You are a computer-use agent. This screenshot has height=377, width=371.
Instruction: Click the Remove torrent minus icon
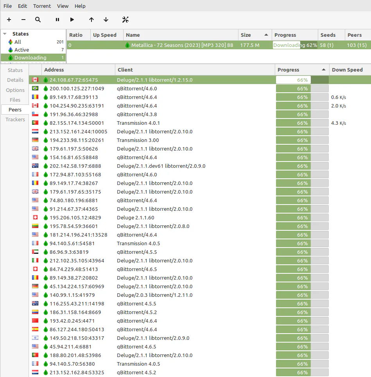[x=23, y=20]
